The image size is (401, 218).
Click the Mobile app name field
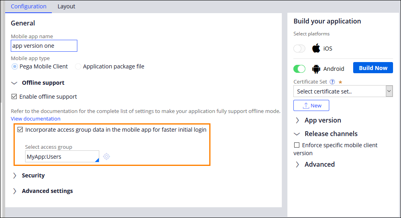click(x=44, y=46)
